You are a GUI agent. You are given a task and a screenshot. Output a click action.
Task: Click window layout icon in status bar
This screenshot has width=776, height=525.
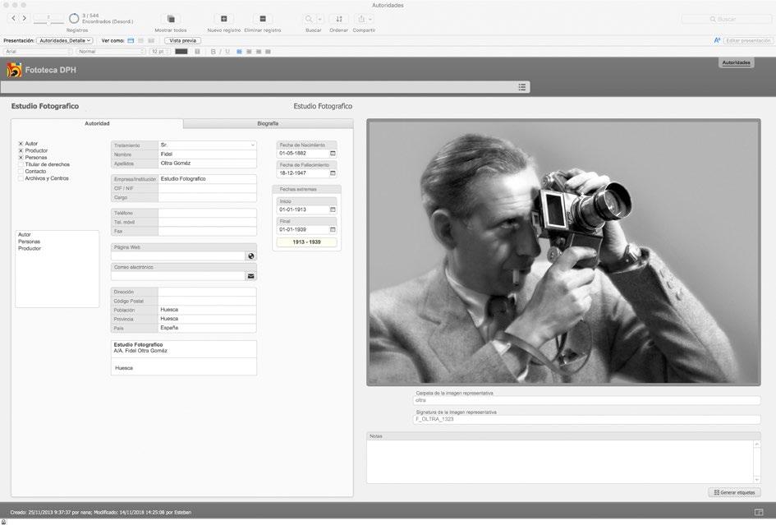[x=759, y=512]
